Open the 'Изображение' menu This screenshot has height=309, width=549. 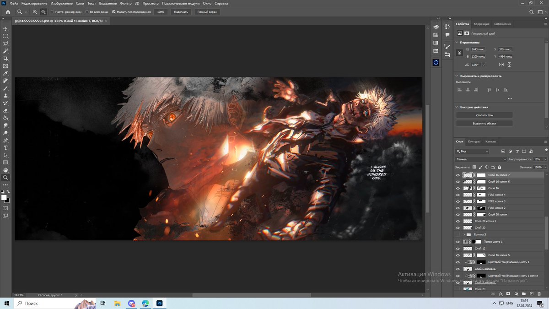click(x=62, y=3)
